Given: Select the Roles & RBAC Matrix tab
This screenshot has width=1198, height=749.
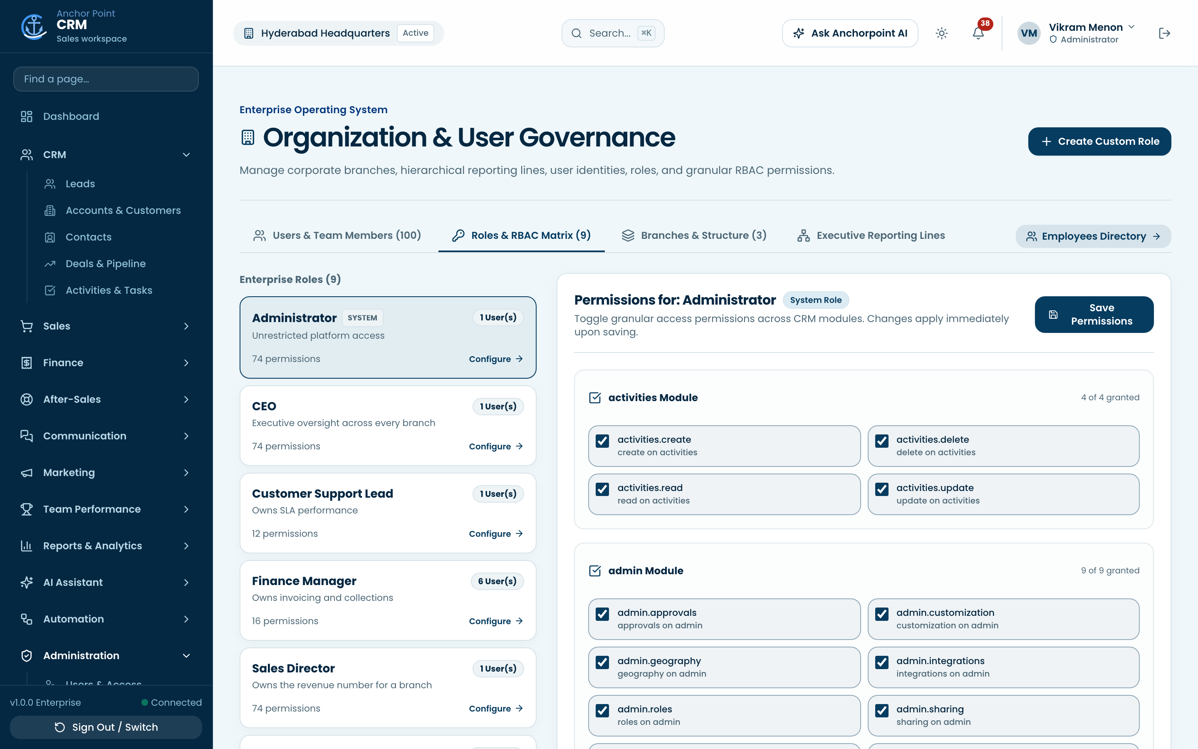Looking at the screenshot, I should [x=521, y=236].
